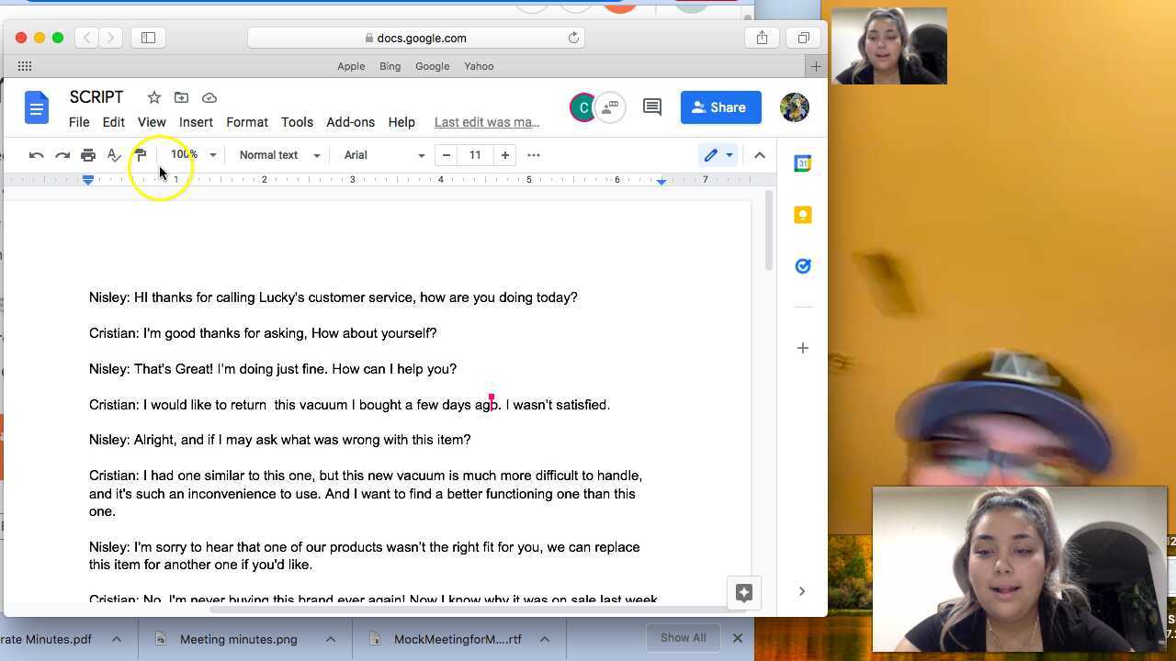Open the last edit history link
The width and height of the screenshot is (1176, 661).
[486, 122]
